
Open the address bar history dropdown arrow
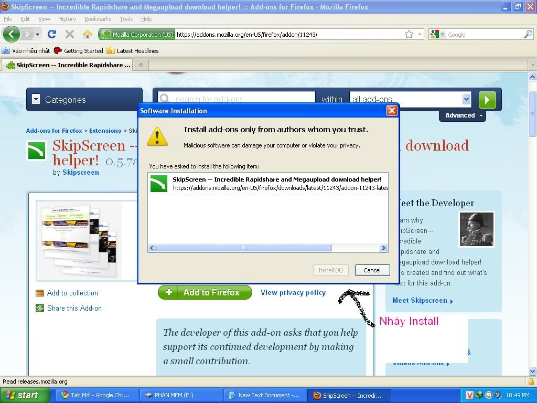(420, 34)
